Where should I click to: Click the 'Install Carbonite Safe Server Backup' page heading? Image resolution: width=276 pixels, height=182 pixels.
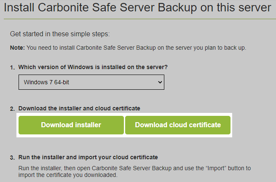point(137,8)
